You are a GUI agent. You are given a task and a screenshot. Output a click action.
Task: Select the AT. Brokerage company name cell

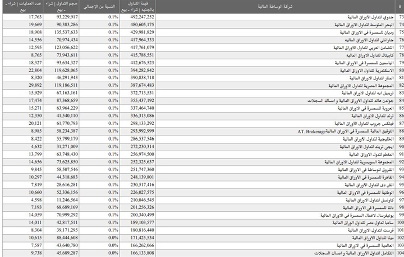346,132
